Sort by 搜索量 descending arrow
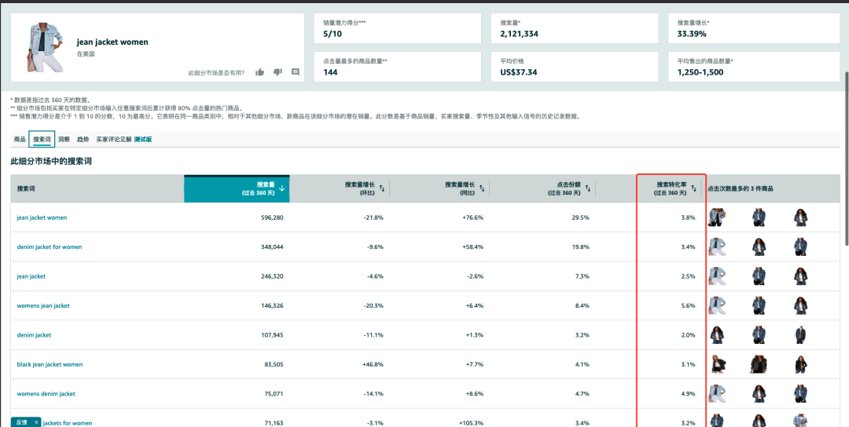The image size is (849, 427). tap(282, 188)
